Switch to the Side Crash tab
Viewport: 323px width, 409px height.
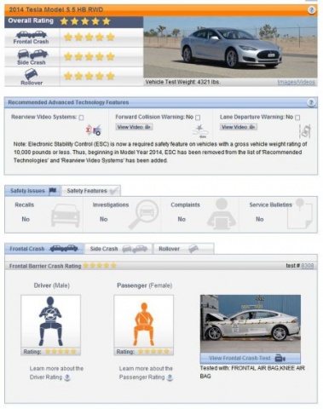[118, 249]
